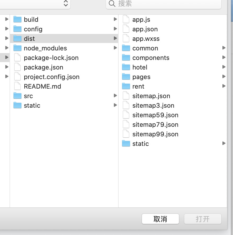Expand the pages folder arrow
The height and width of the screenshot is (235, 233).
pyautogui.click(x=224, y=76)
